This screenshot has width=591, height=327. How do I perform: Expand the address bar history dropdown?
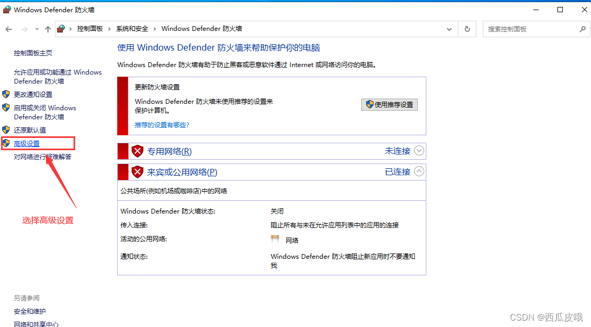pyautogui.click(x=449, y=29)
